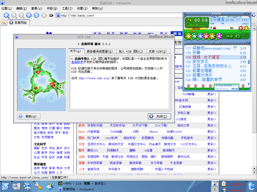Click the speaker volume tray icon
This screenshot has height=192, width=257.
coord(224,189)
